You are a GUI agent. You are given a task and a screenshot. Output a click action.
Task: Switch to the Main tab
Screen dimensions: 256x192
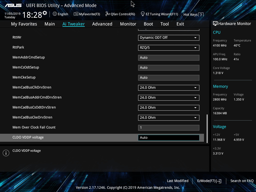coord(50,24)
